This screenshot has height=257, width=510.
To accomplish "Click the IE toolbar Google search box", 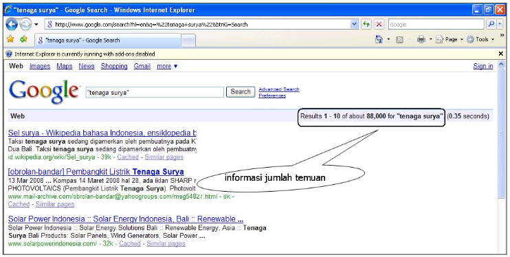I will coord(436,25).
